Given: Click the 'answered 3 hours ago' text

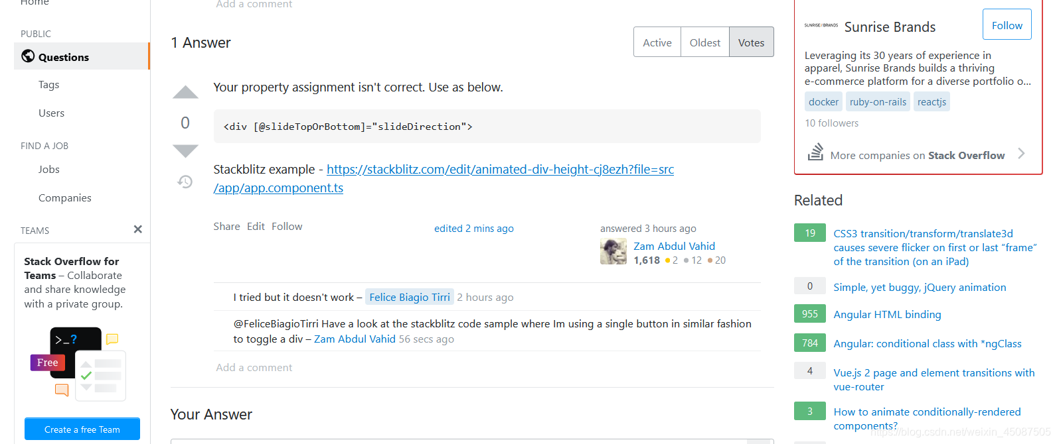Looking at the screenshot, I should click(x=648, y=229).
